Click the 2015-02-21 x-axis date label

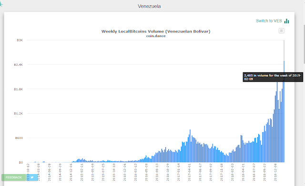point(82,172)
